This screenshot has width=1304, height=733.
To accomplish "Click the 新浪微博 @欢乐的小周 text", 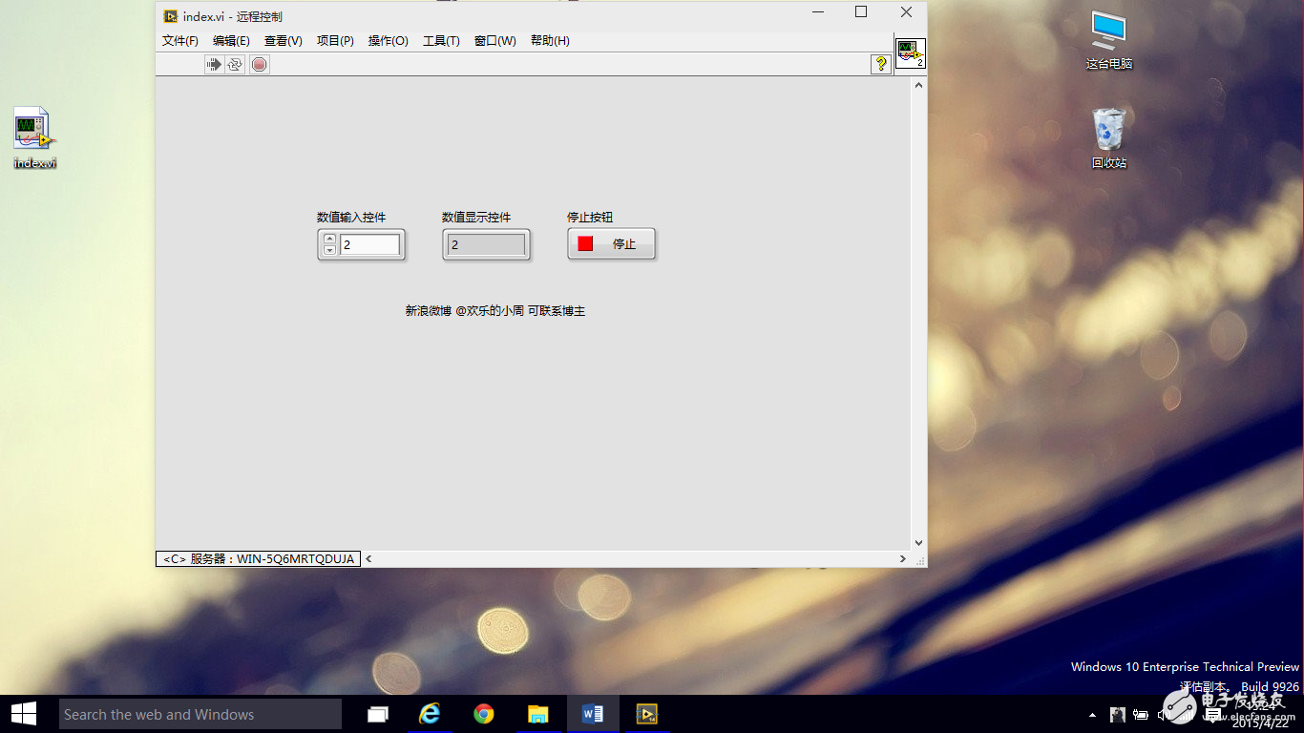I will [465, 311].
